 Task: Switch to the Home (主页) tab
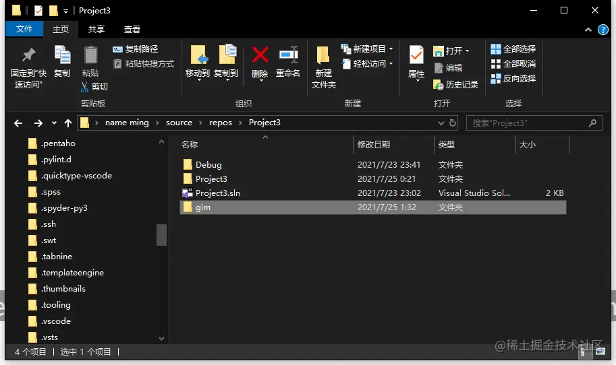click(x=61, y=30)
